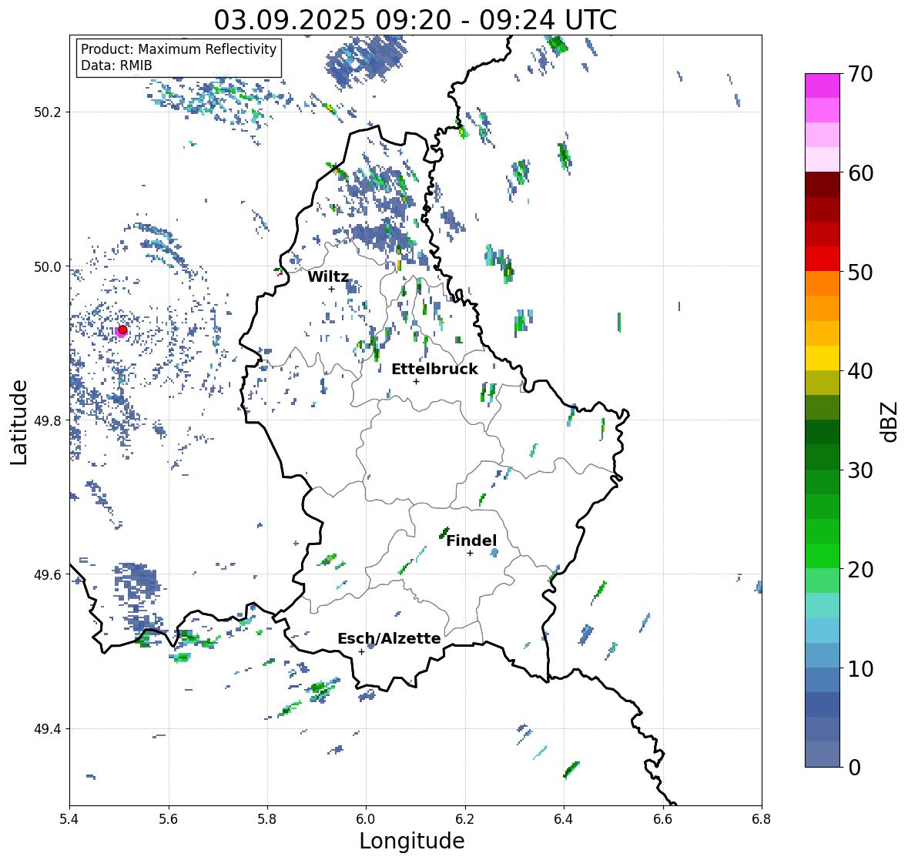Click the 6.6 longitude tick label
The image size is (908, 860).
[663, 819]
